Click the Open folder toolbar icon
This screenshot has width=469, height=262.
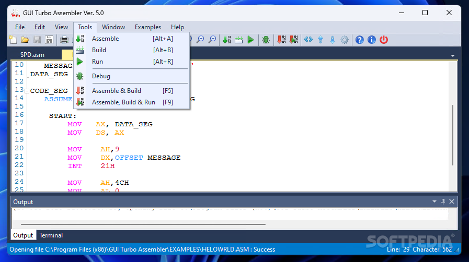click(25, 39)
